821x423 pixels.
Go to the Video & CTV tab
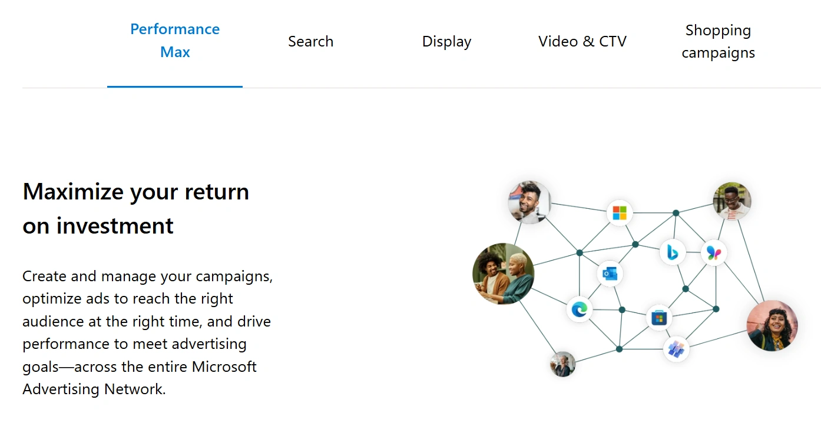coord(582,42)
